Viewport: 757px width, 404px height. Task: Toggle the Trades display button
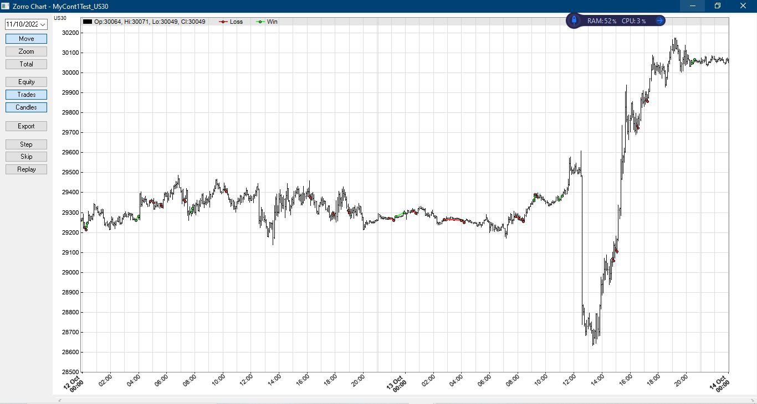coord(26,95)
